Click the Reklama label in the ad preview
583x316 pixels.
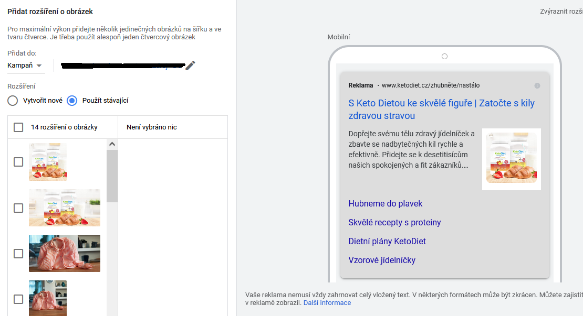point(361,85)
